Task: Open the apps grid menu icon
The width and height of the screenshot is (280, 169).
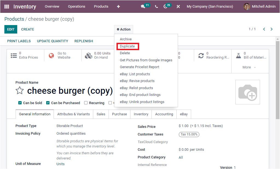Action: point(7,6)
